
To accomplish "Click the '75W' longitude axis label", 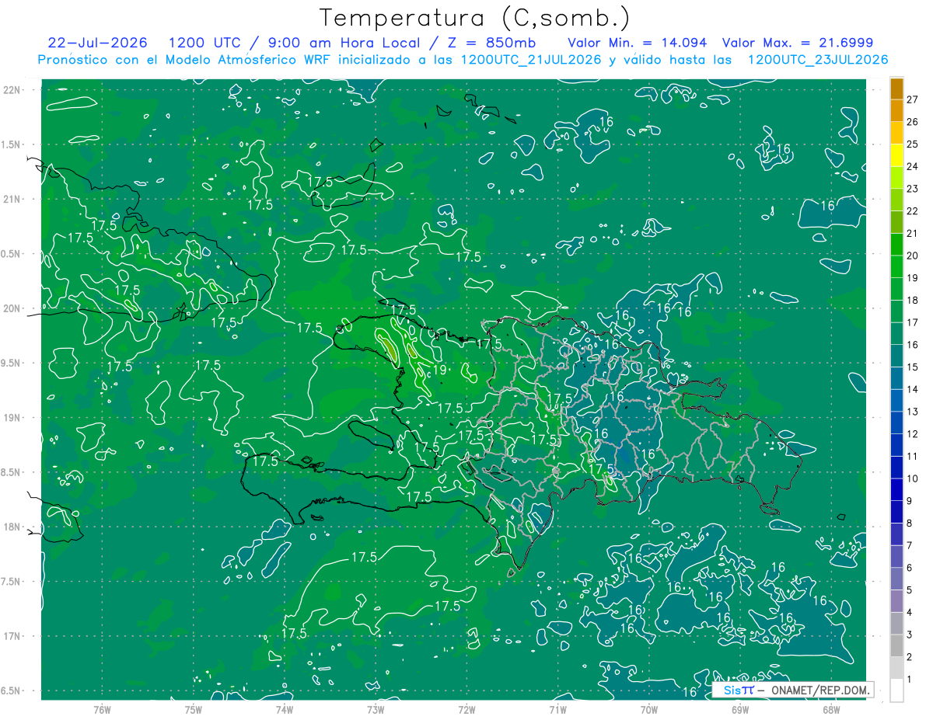I will click(194, 709).
